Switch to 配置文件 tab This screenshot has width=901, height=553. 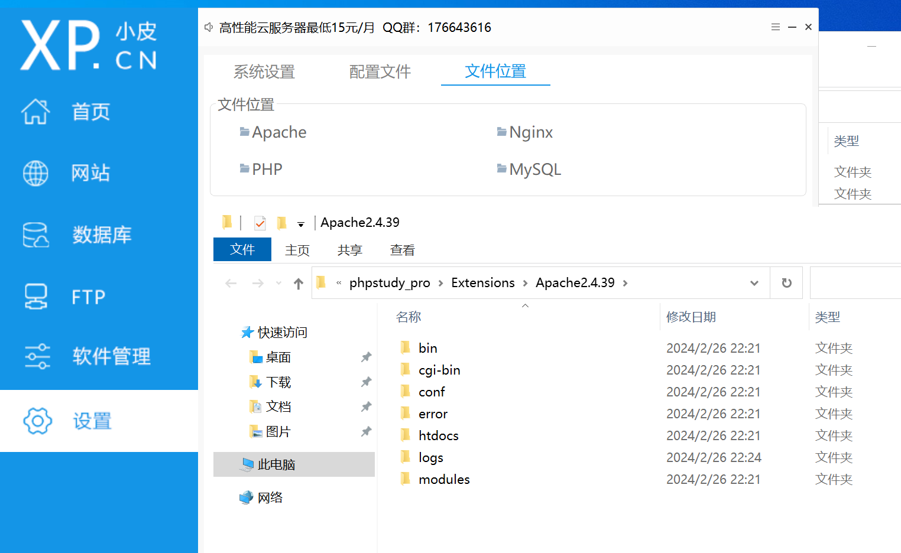pyautogui.click(x=380, y=72)
